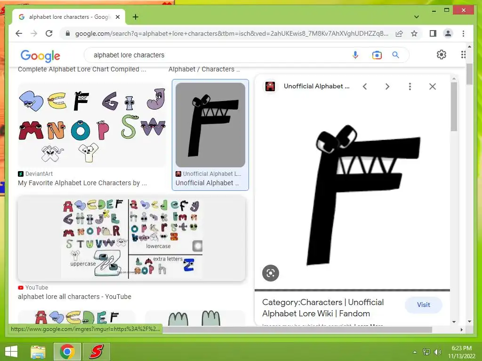Open Category:Characters Fandom wiki title link

(x=323, y=308)
